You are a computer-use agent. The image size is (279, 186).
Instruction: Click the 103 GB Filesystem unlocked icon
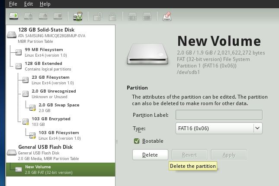(32, 135)
